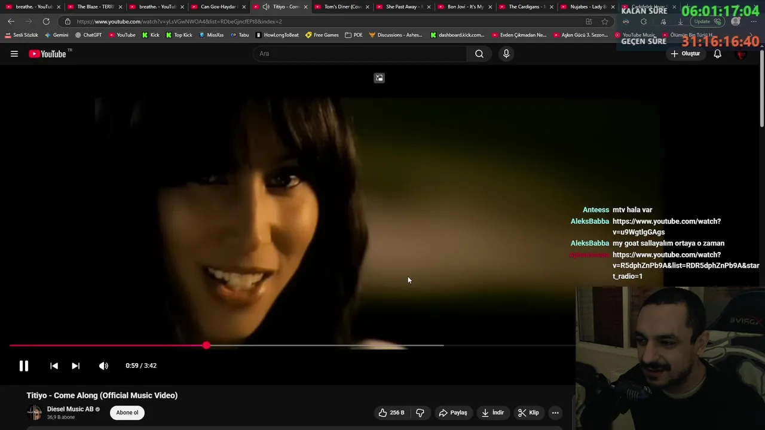
Task: Mute the video with the speaker icon
Action: point(103,365)
